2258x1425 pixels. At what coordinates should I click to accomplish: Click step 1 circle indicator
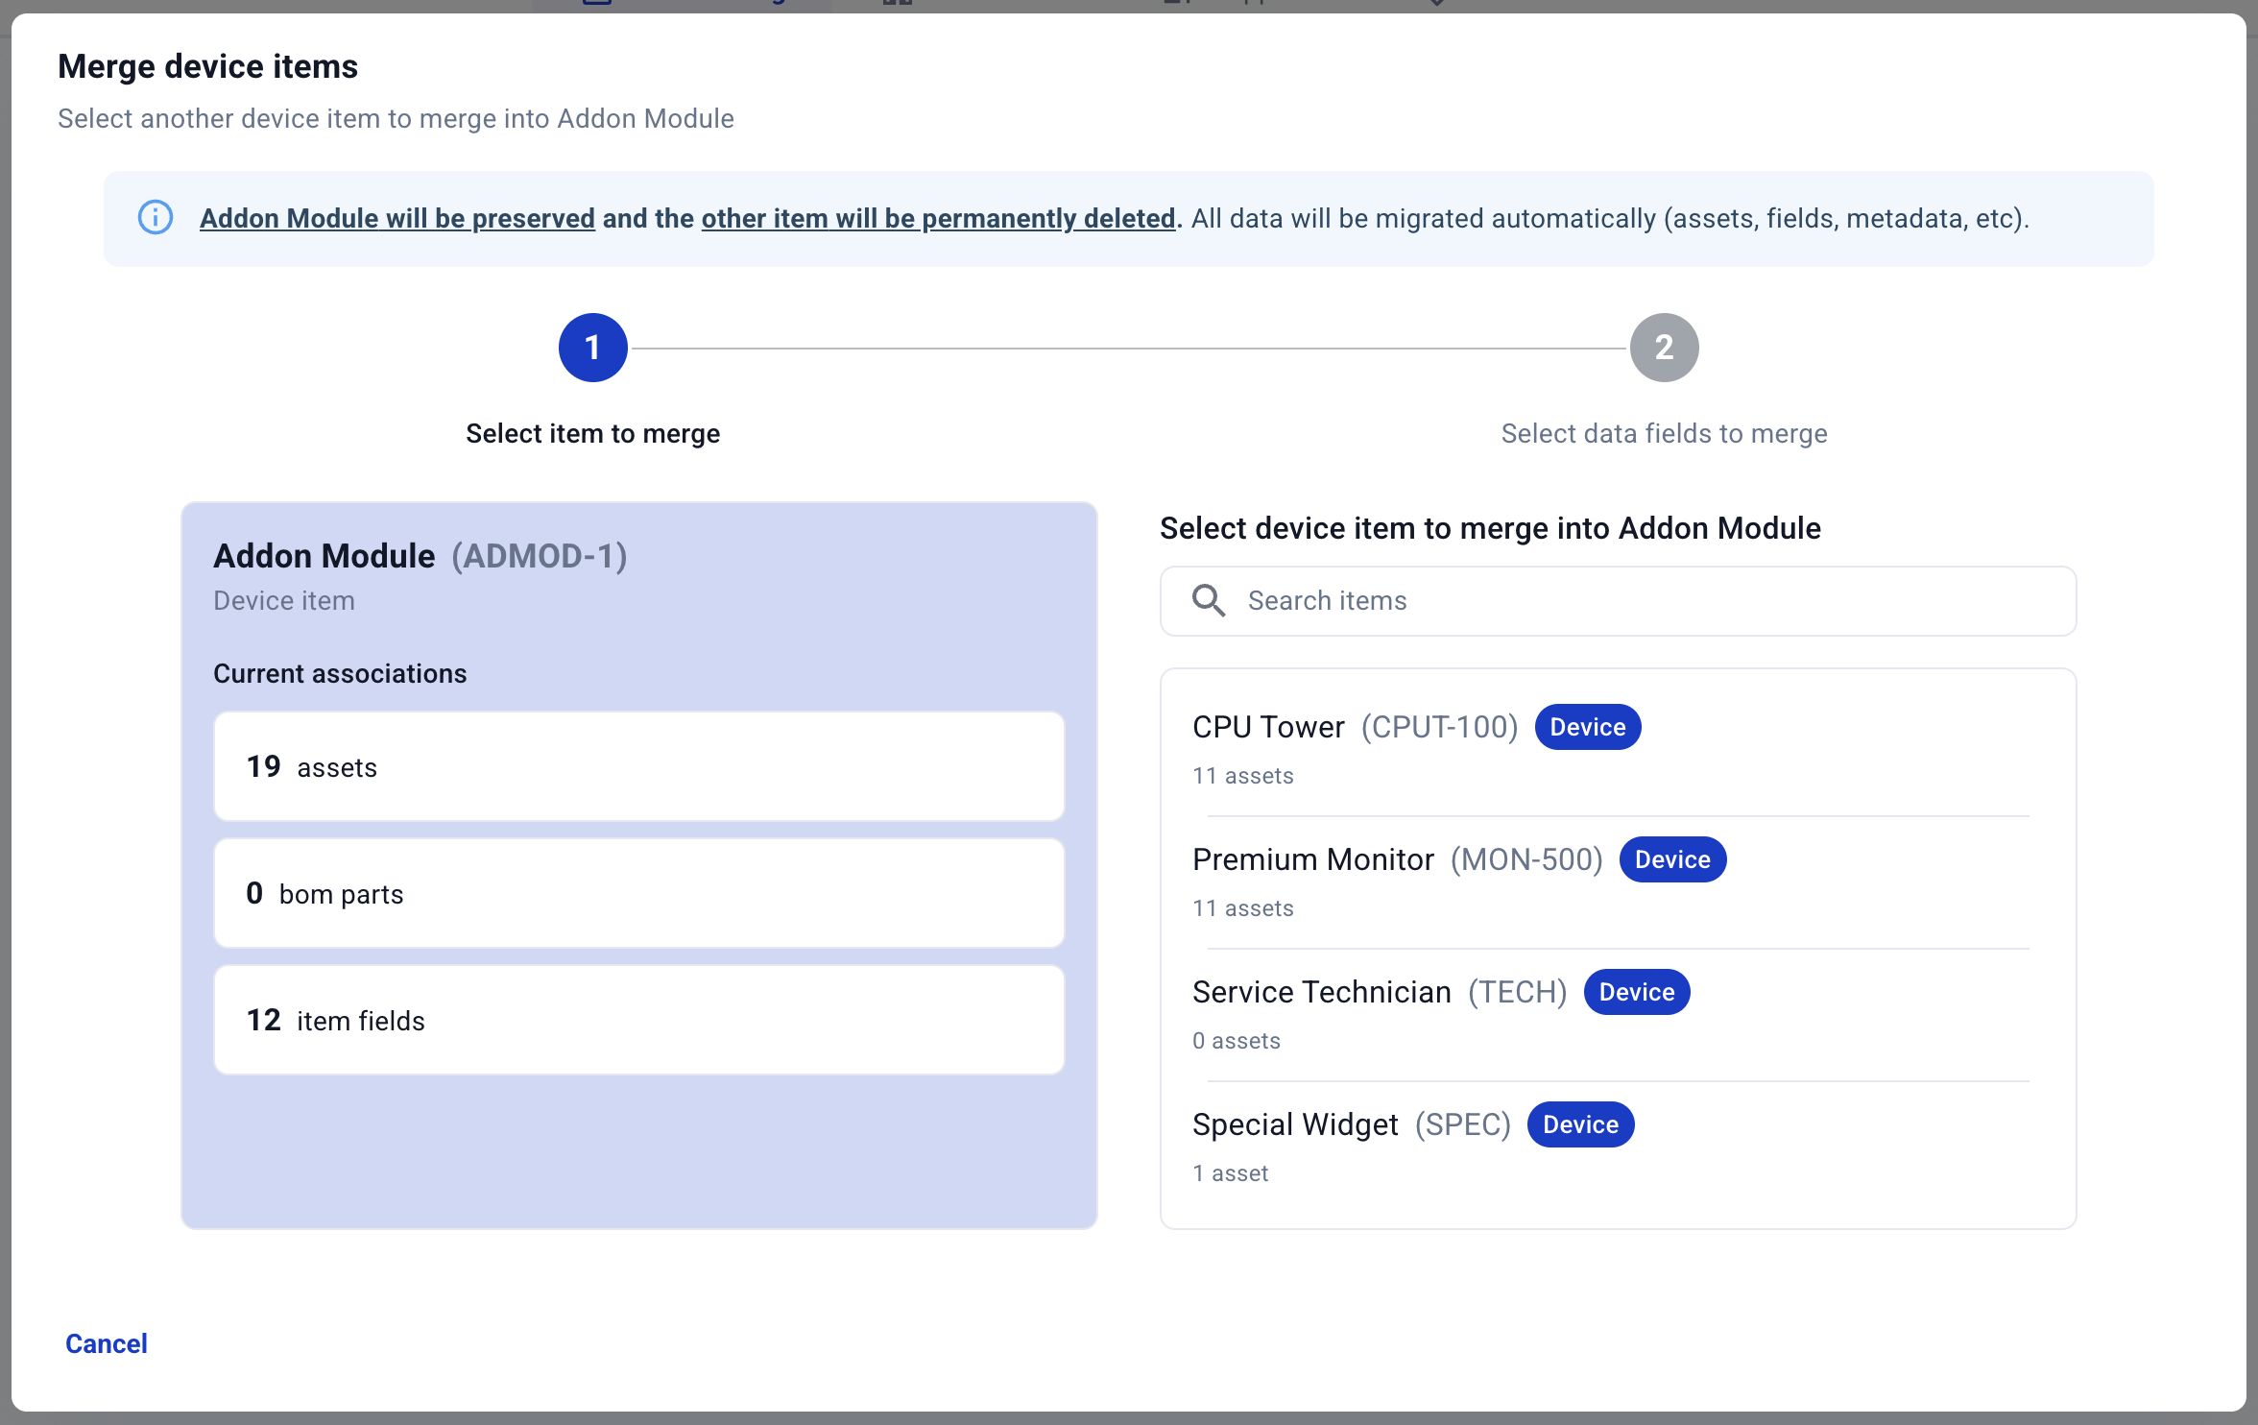[x=592, y=348]
